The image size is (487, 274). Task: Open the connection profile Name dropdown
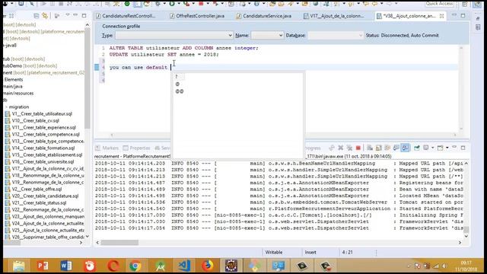(267, 36)
